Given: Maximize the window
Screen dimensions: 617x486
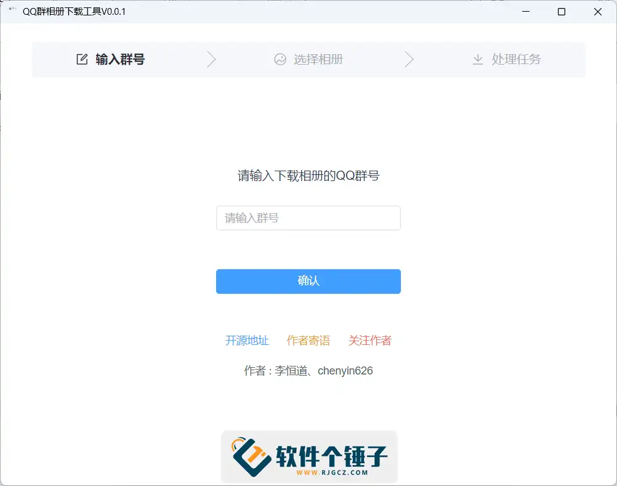Looking at the screenshot, I should [x=562, y=12].
